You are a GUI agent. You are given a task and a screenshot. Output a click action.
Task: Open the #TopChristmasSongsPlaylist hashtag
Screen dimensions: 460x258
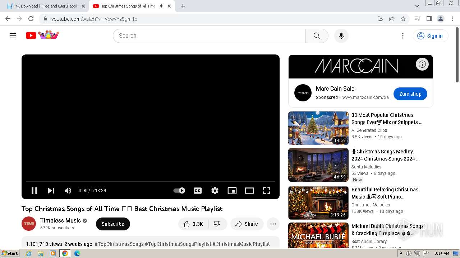pyautogui.click(x=178, y=244)
